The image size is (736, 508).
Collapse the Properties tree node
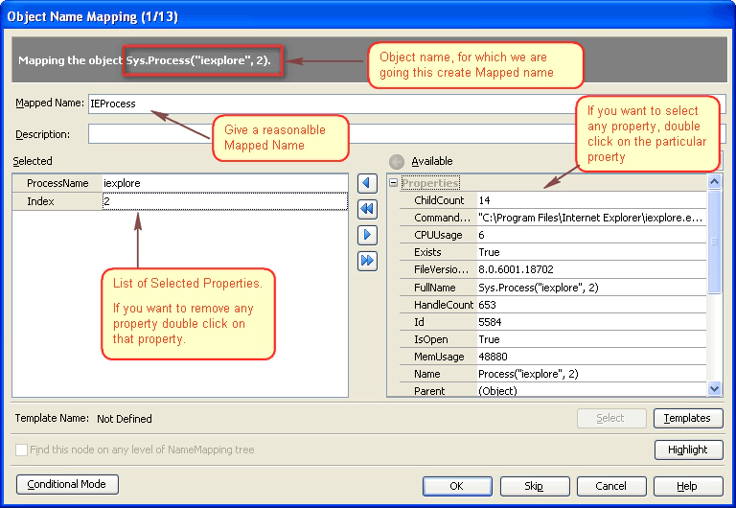(394, 183)
